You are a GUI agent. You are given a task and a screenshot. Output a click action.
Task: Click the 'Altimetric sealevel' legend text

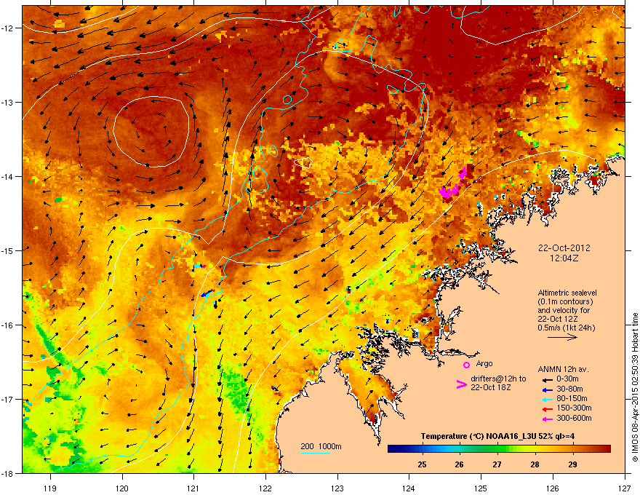pyautogui.click(x=567, y=293)
